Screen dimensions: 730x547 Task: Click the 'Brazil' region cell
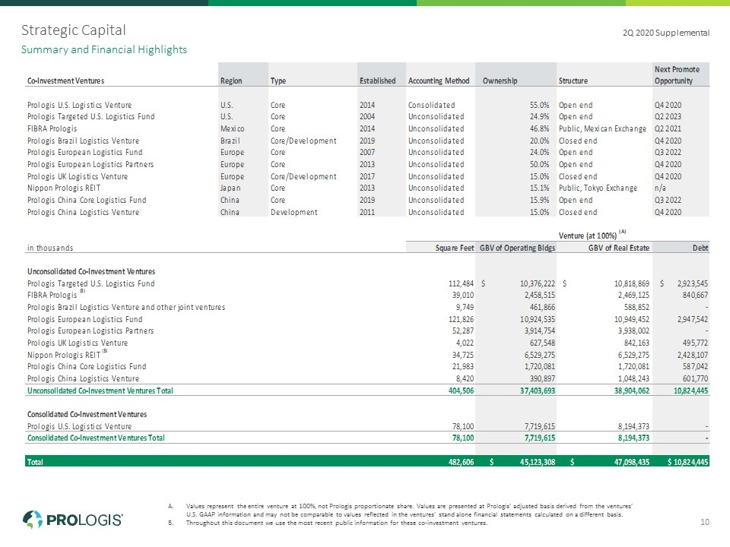[230, 141]
